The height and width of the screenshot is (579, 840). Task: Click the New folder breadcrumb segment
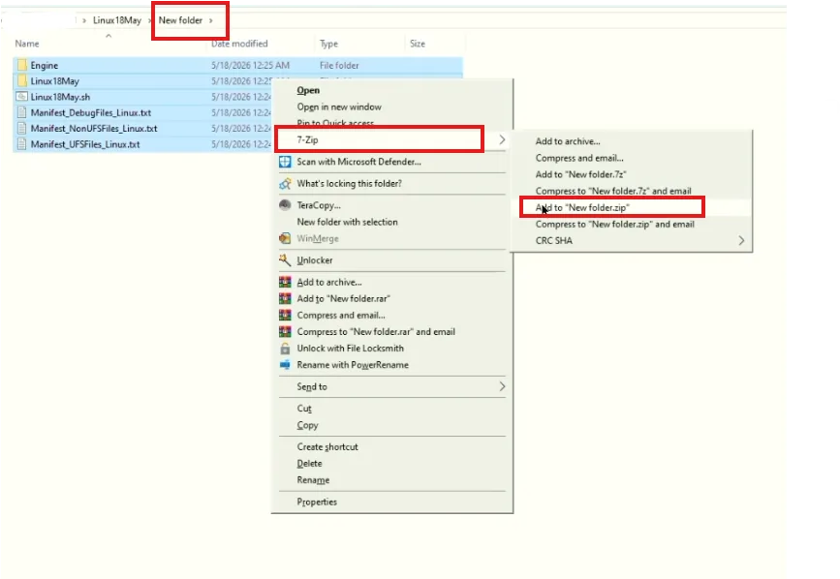point(180,20)
